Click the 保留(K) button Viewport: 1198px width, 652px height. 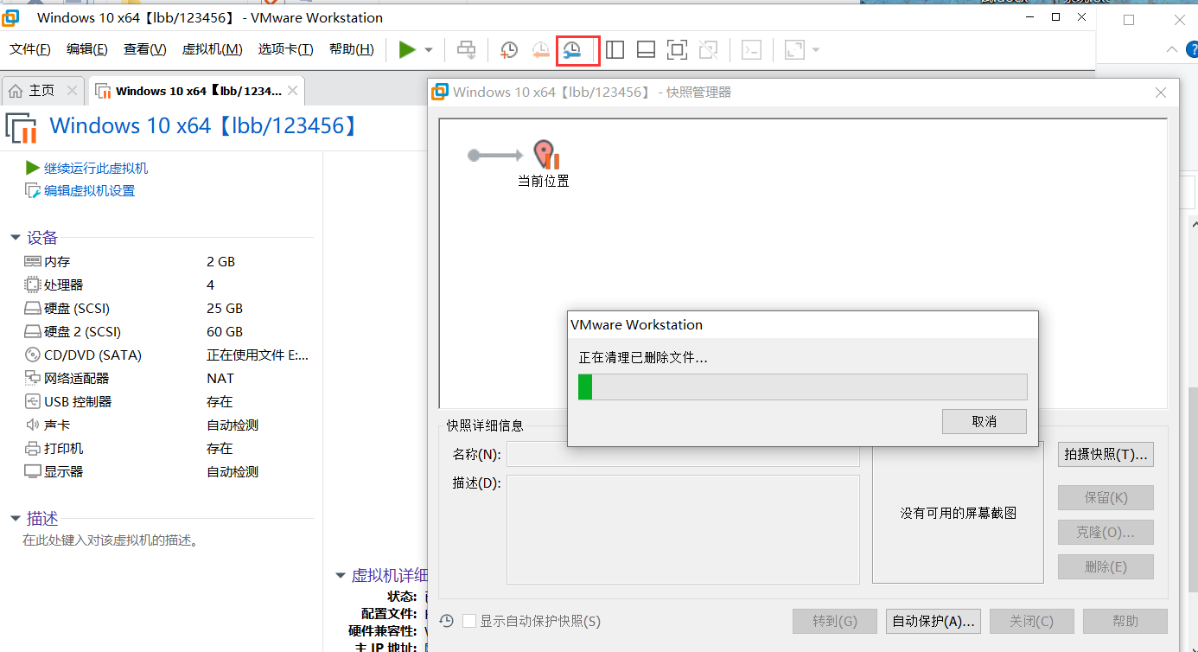click(x=1106, y=498)
